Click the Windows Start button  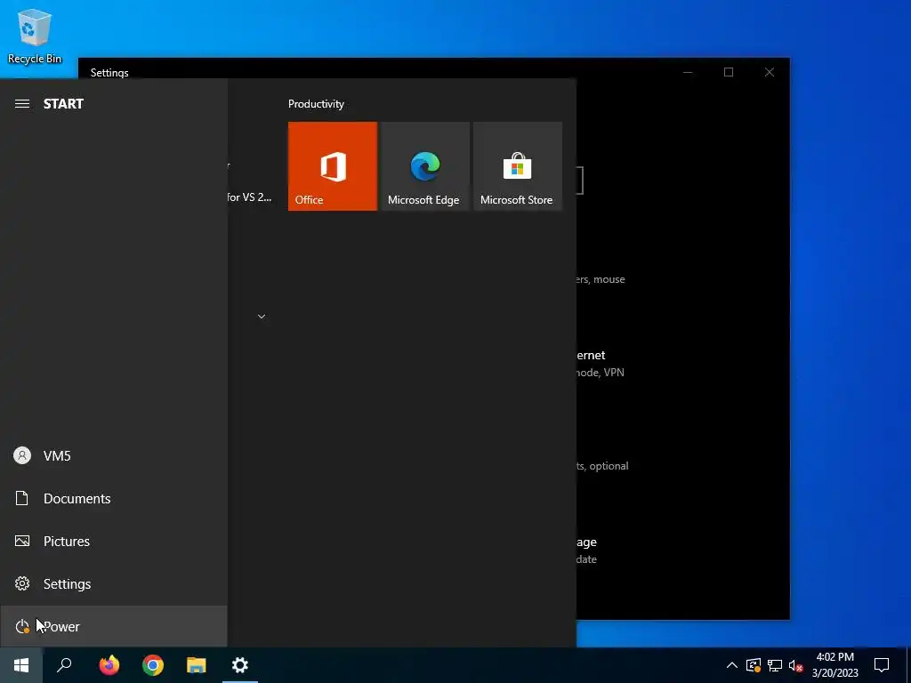(21, 665)
